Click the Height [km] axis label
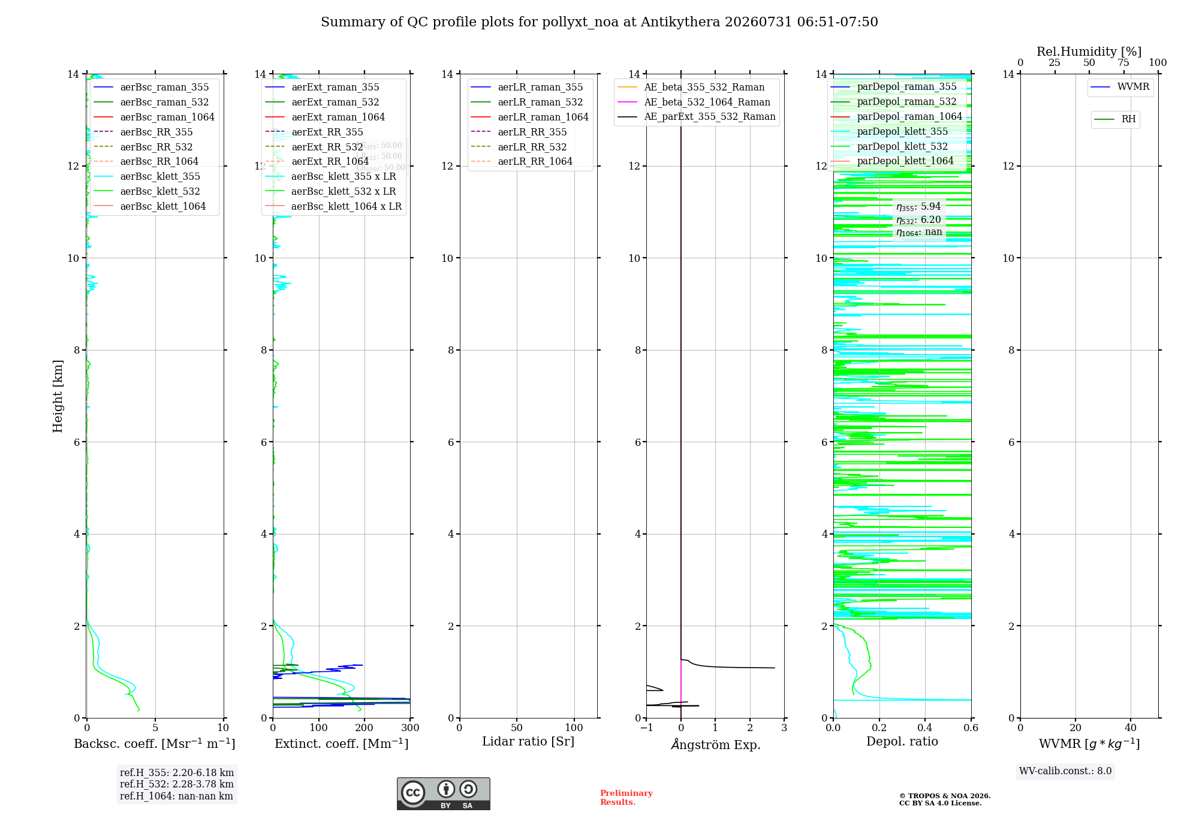 point(58,396)
